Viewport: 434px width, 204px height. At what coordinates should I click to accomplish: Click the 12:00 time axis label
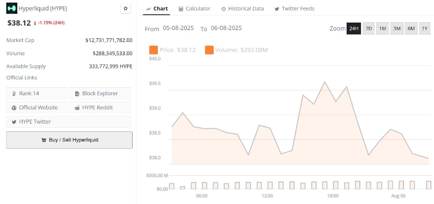[267, 196]
